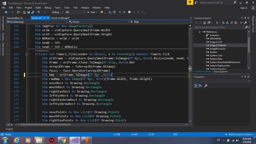256x144 pixels.
Task: Click the Property Pages wrench in Properties
Action: [x=206, y=86]
